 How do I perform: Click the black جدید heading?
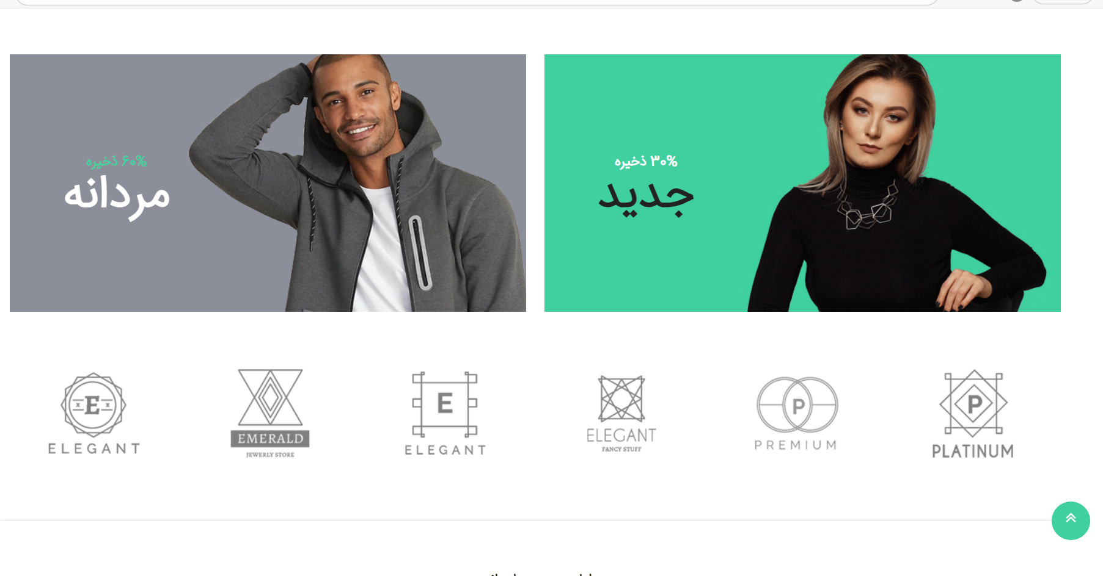[x=646, y=197]
